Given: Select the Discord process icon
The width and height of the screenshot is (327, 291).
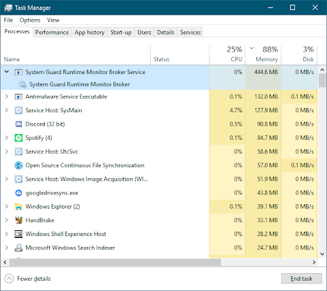Looking at the screenshot, I should click(x=19, y=124).
